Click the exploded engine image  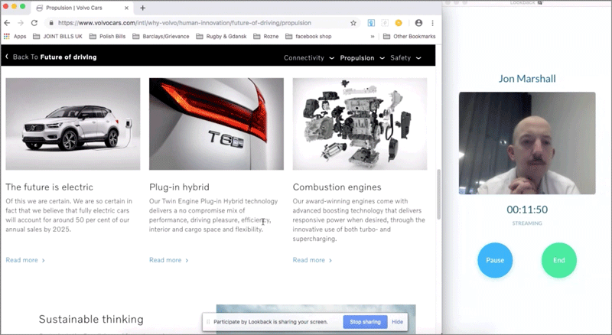[360, 124]
